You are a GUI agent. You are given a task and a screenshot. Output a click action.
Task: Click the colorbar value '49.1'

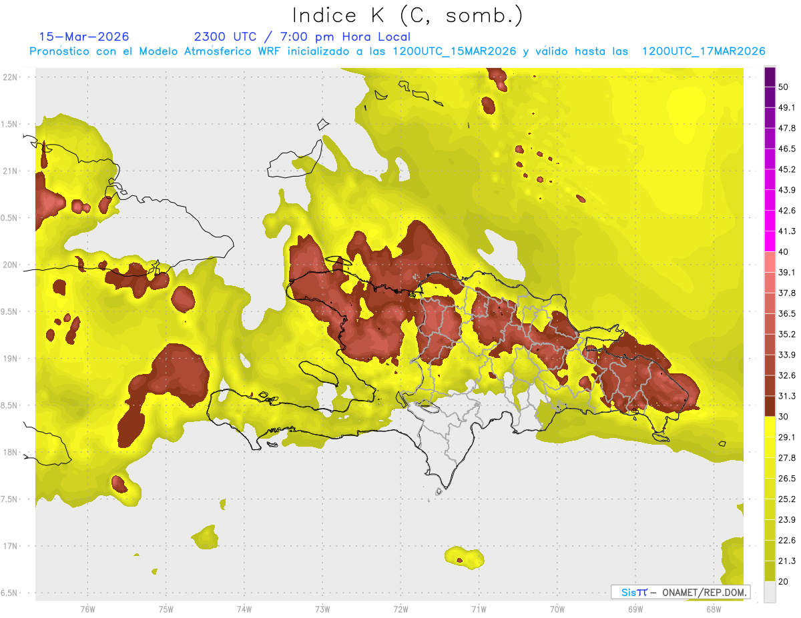pyautogui.click(x=787, y=107)
